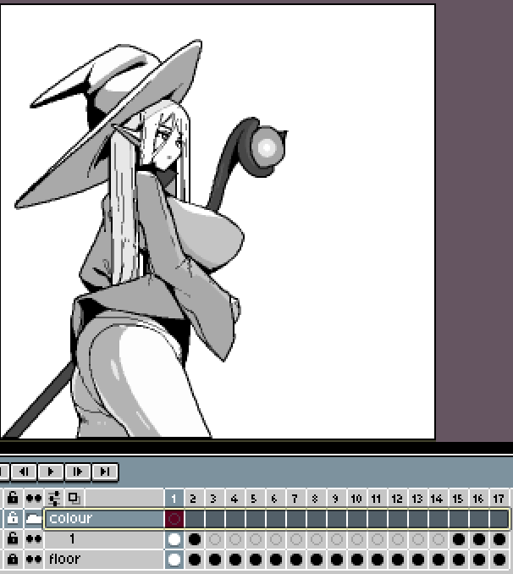Image resolution: width=513 pixels, height=574 pixels.
Task: Go to the previous frame
Action: [x=24, y=472]
